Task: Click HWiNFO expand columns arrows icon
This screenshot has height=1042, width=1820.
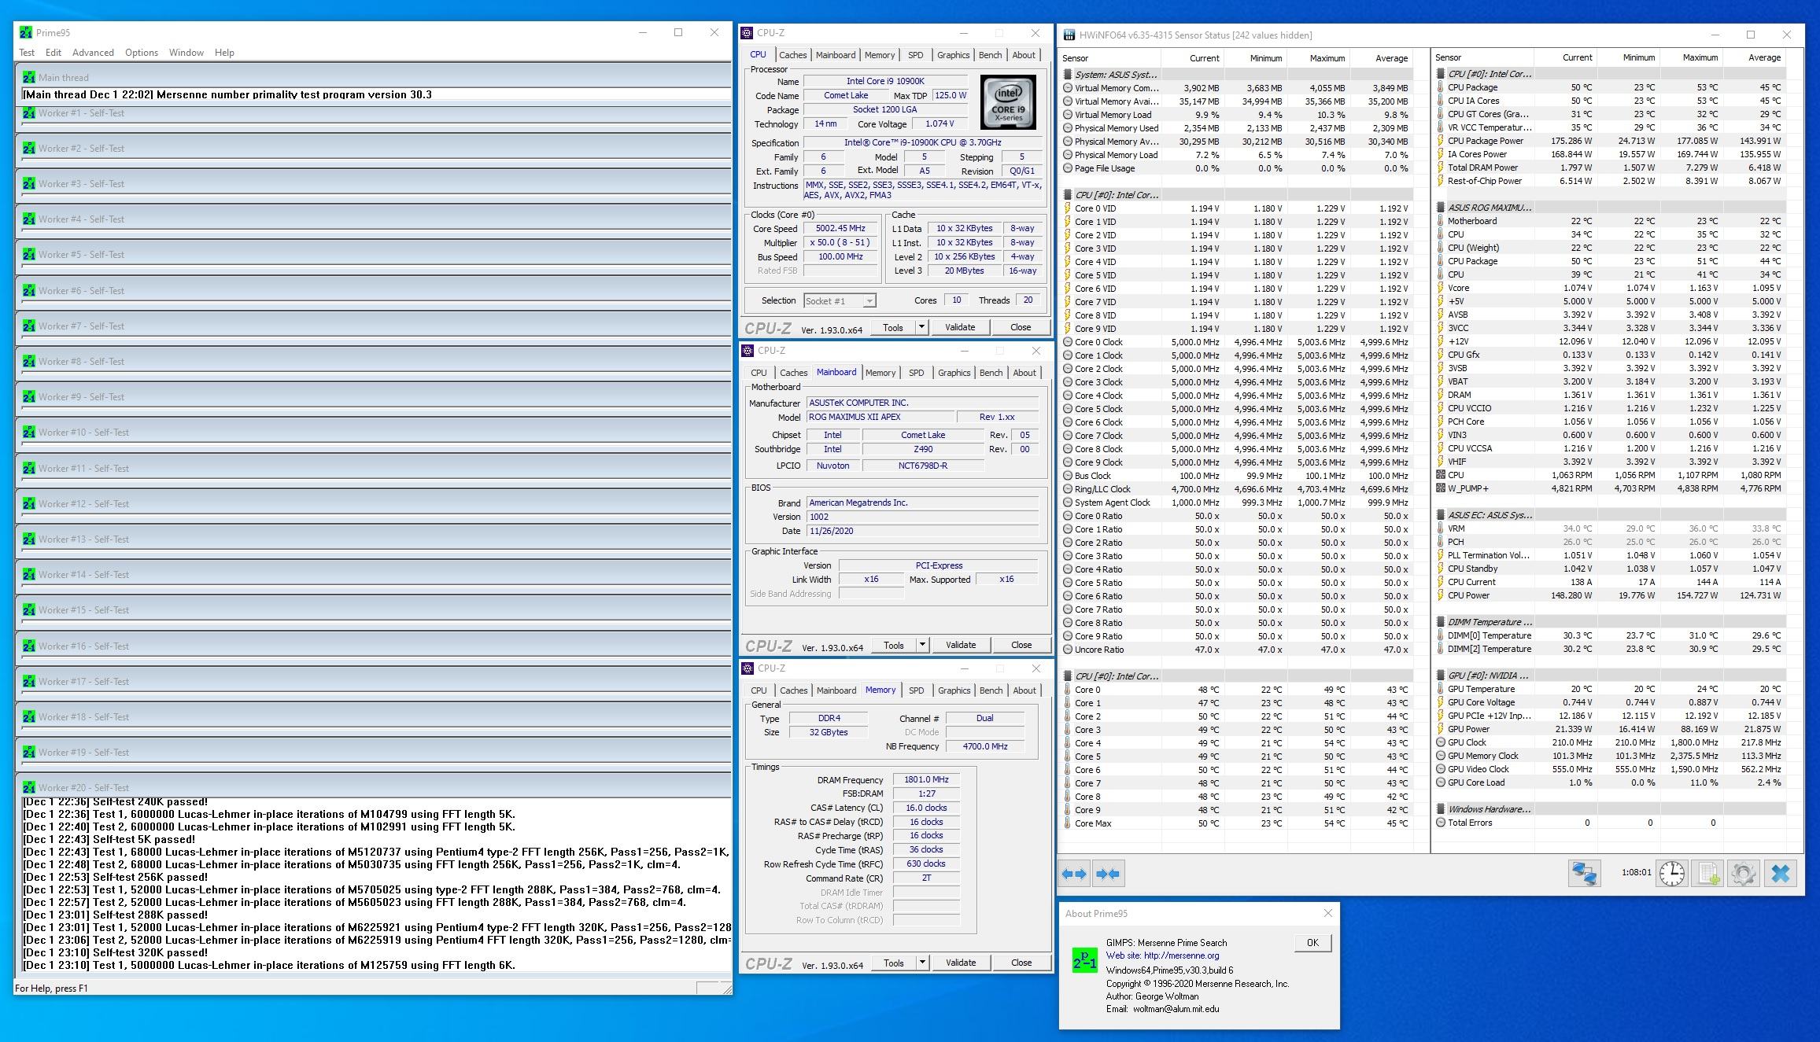Action: coord(1074,874)
